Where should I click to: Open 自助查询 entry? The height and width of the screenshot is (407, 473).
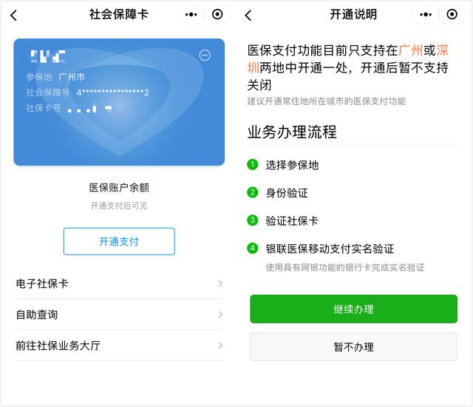(119, 314)
